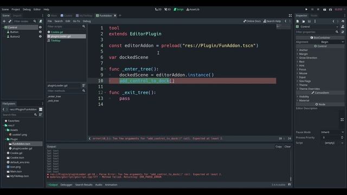Open the documentation icon beside the Control selector
The width and height of the screenshot is (347, 195).
point(343,27)
